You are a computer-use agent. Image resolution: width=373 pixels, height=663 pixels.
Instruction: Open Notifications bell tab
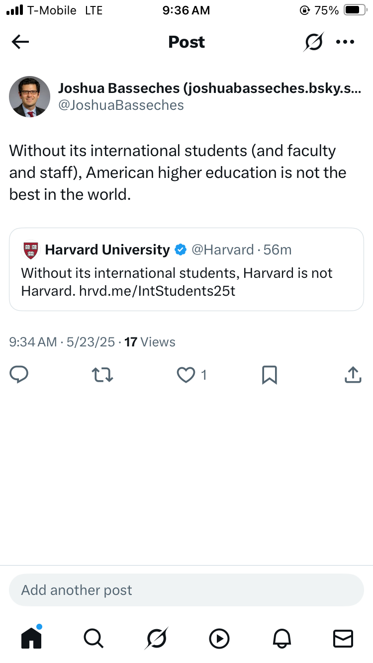pyautogui.click(x=281, y=638)
